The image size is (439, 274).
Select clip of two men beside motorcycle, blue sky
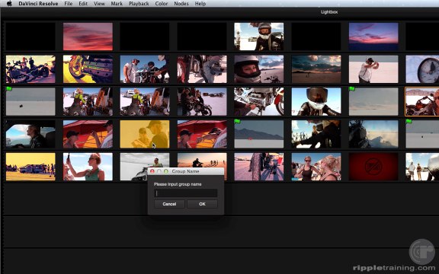tap(145, 69)
